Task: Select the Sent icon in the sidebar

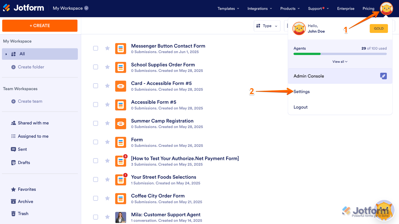Action: 13,149
